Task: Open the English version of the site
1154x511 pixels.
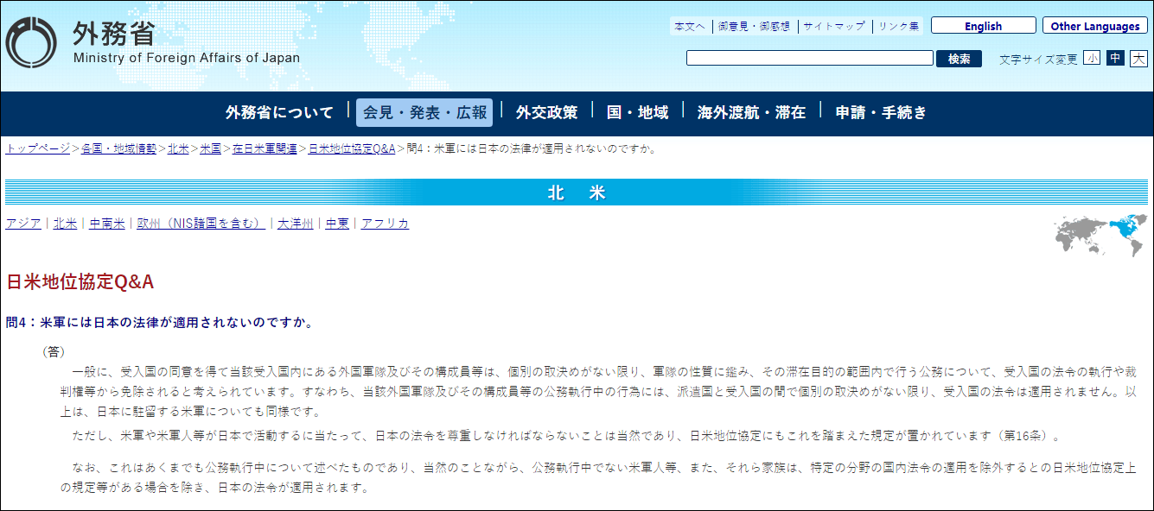Action: coord(983,26)
